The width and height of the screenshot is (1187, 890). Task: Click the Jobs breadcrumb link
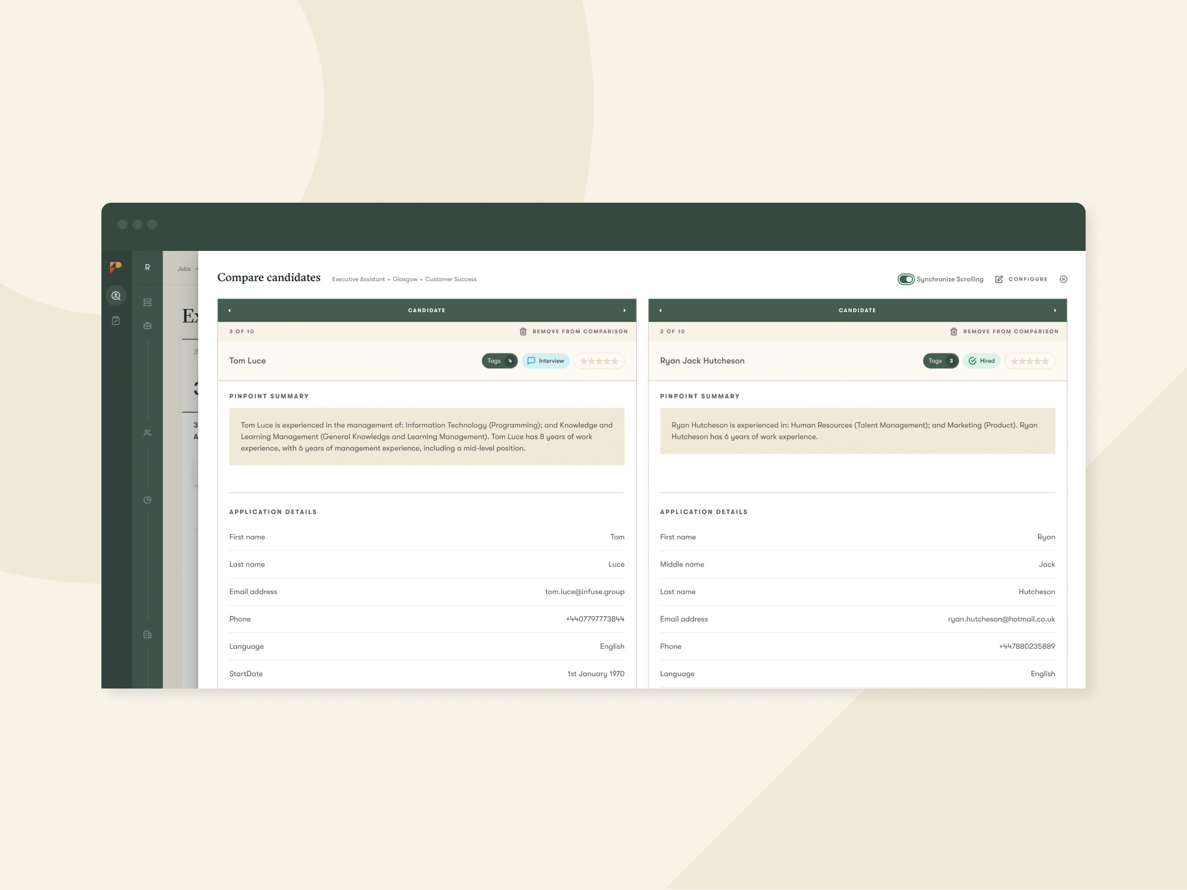pos(184,269)
